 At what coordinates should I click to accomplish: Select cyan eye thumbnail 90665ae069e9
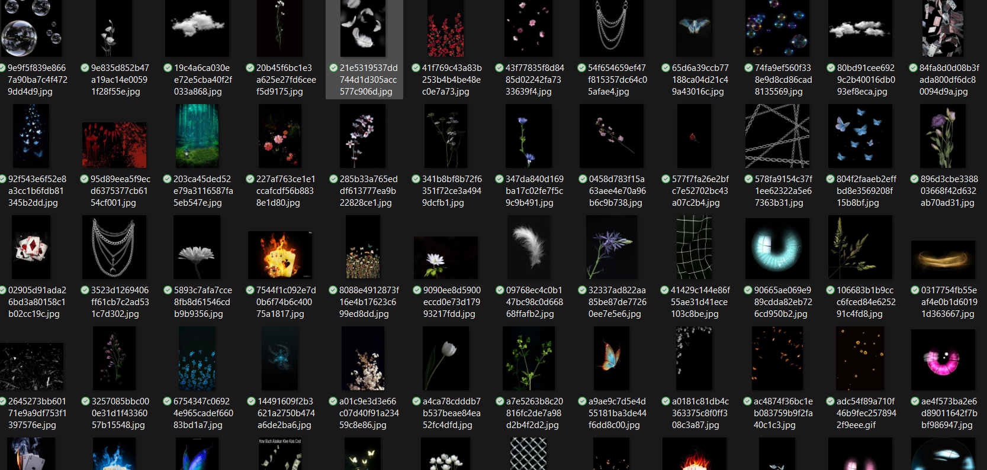(777, 248)
